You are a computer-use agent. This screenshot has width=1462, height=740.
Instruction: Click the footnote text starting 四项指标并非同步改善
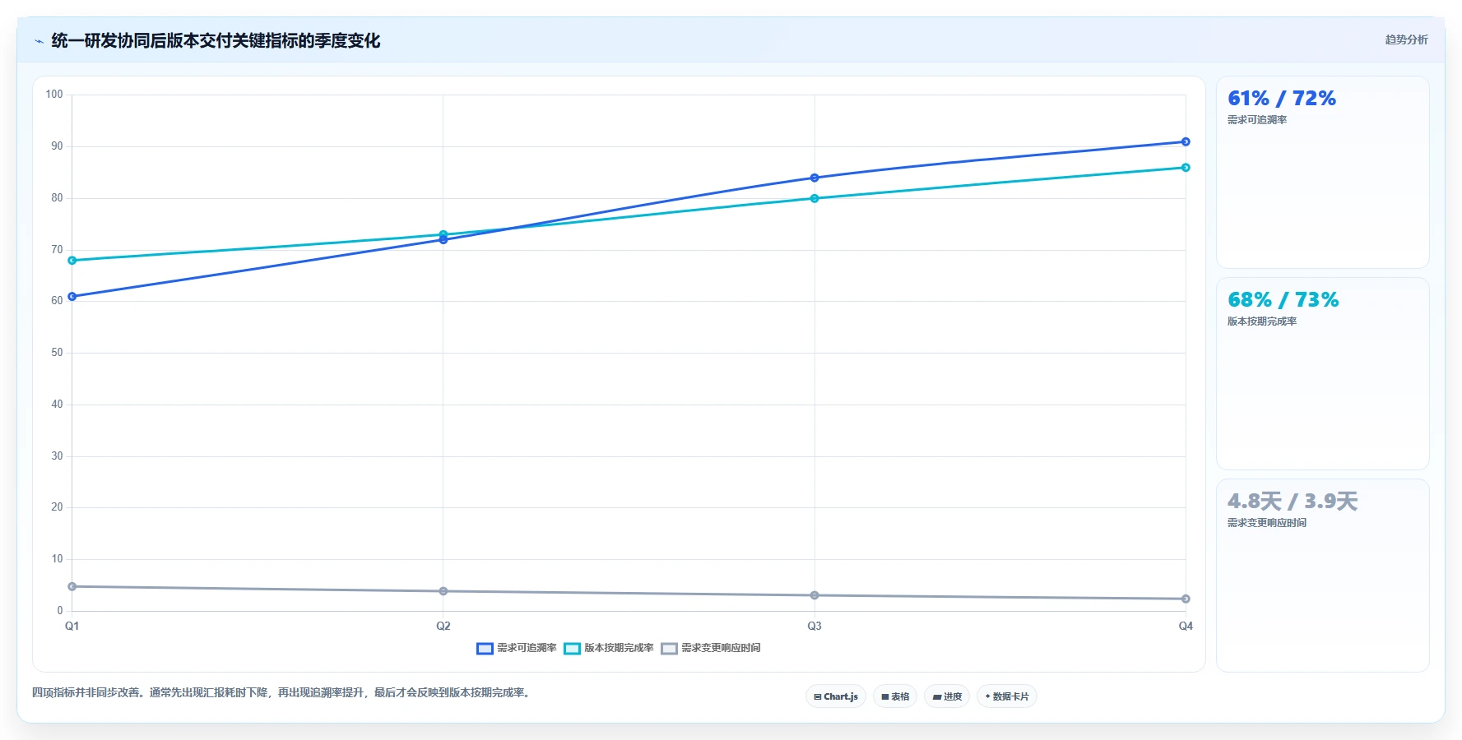(x=283, y=693)
